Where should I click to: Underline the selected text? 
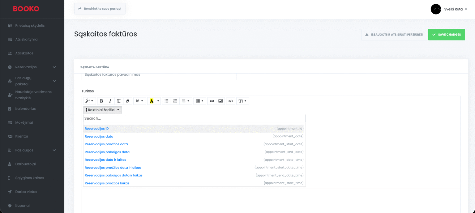(119, 101)
